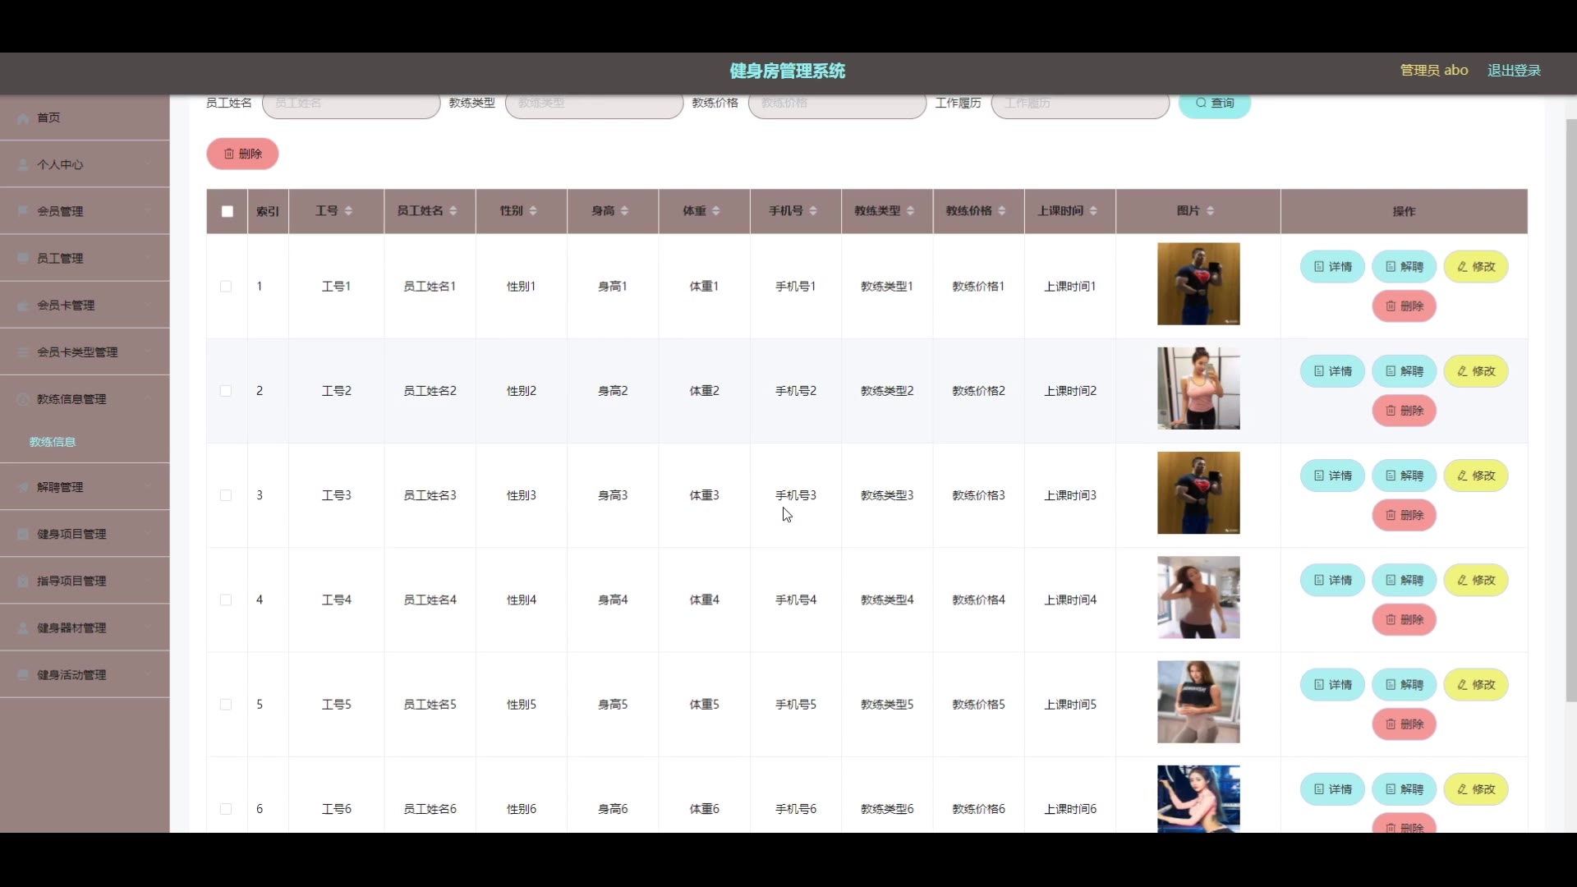Focus the 员工姓名 search input
1577x887 pixels.
click(352, 103)
